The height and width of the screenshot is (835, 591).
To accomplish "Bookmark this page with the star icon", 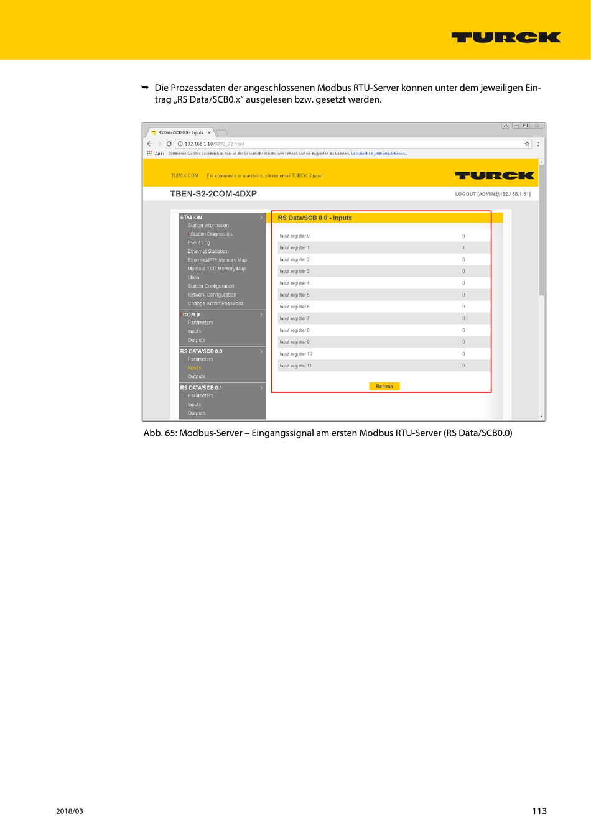I will 527,144.
